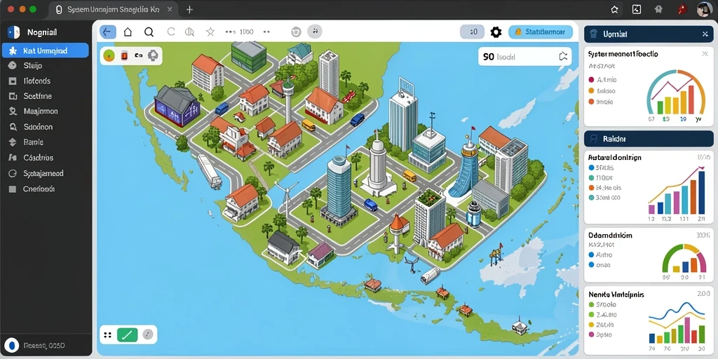The image size is (718, 359).
Task: Click the Scstfrne sidebar icon
Action: point(13,96)
